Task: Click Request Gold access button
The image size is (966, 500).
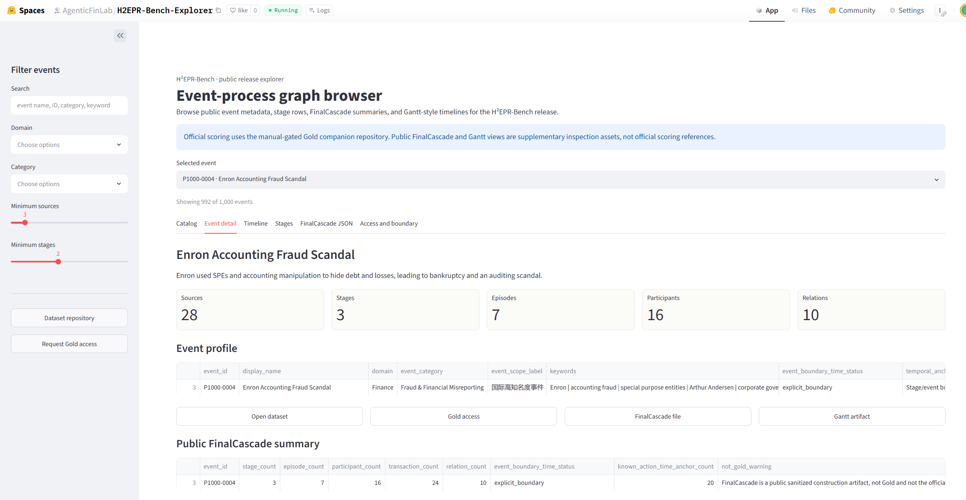Action: click(x=69, y=344)
